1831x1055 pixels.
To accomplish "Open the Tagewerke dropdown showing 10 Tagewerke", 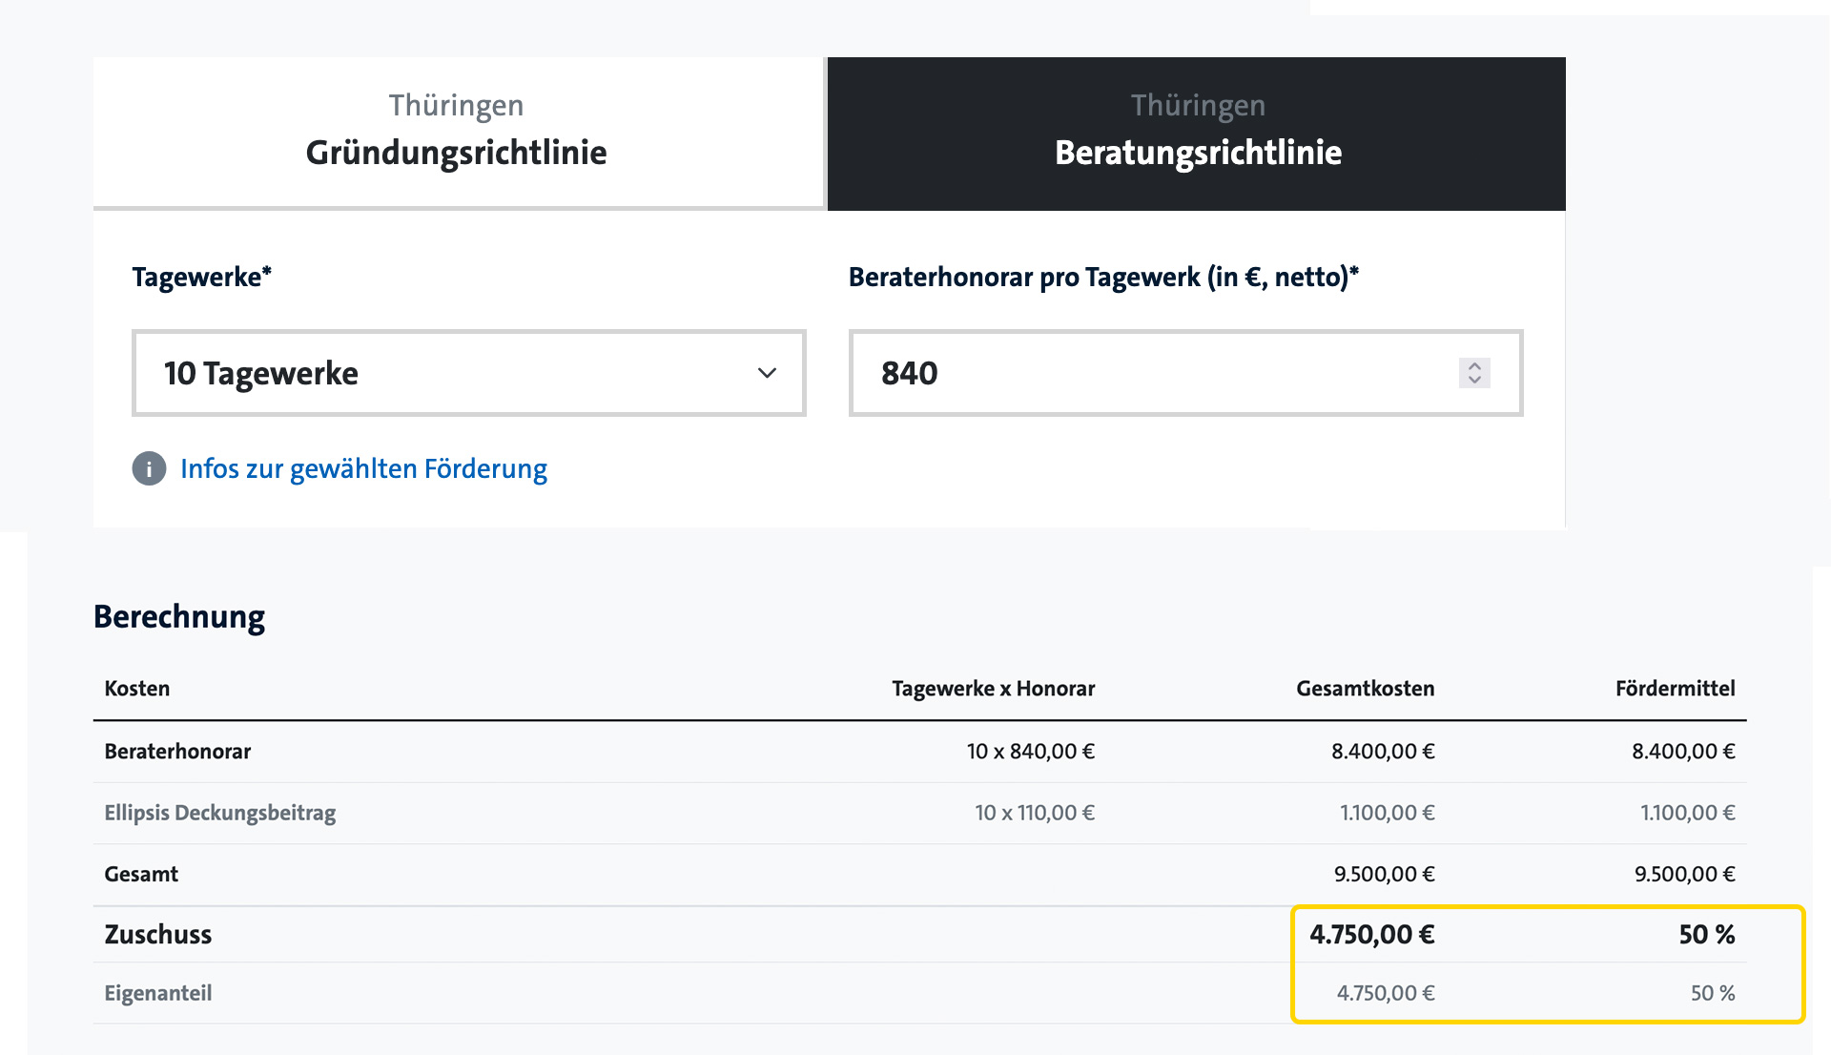I will point(467,373).
